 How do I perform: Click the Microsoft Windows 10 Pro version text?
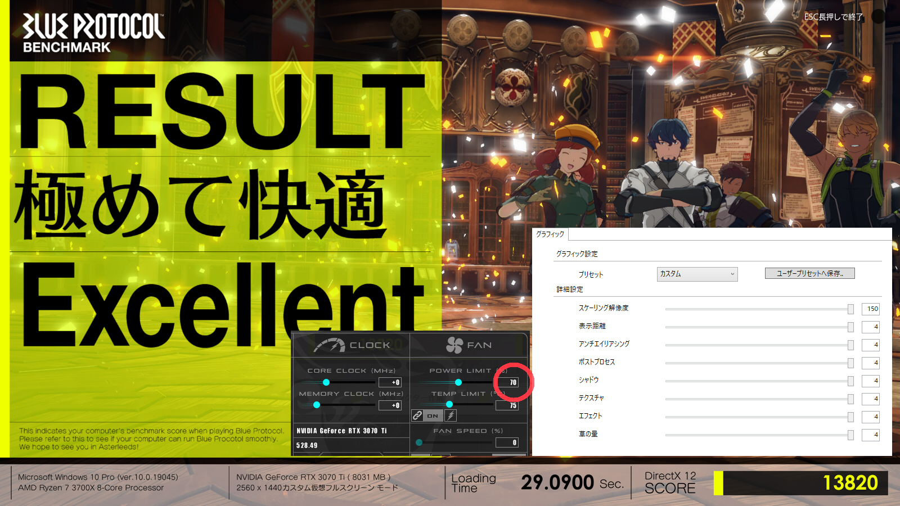98,477
